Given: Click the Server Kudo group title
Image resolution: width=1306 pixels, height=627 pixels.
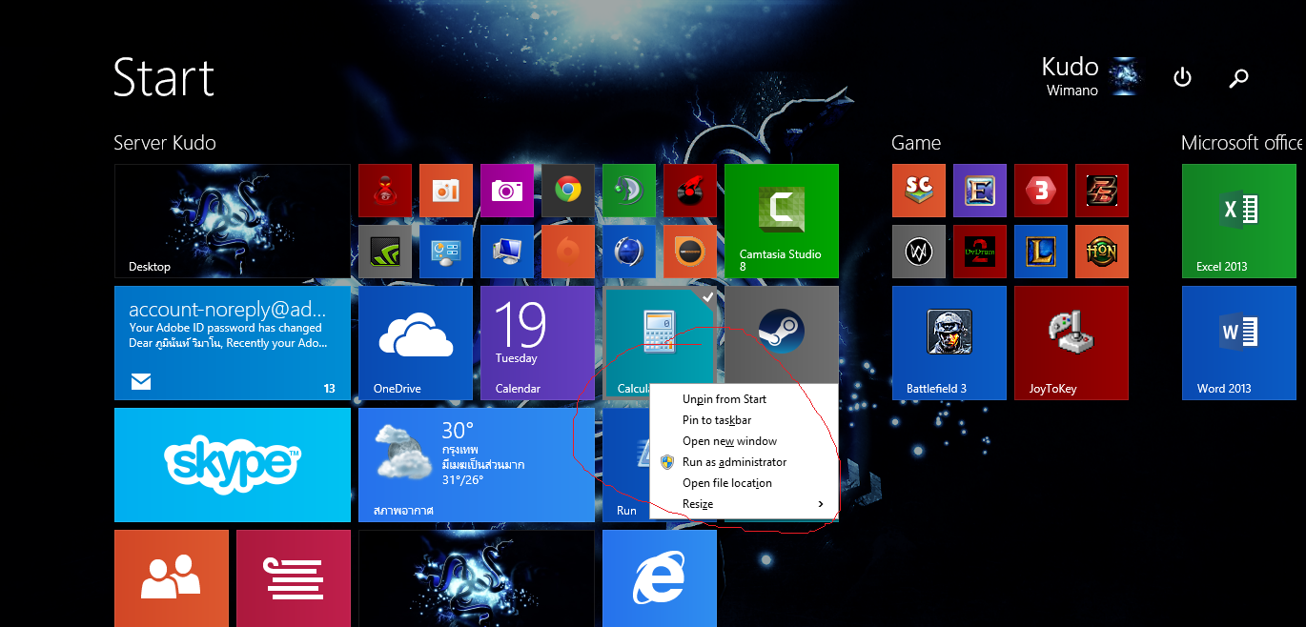Looking at the screenshot, I should (x=165, y=143).
